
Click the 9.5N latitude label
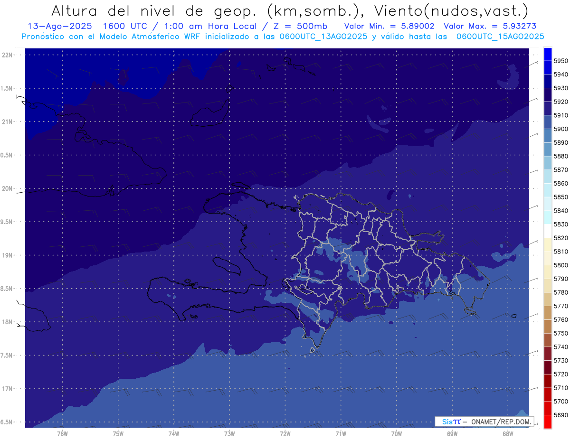click(x=7, y=222)
